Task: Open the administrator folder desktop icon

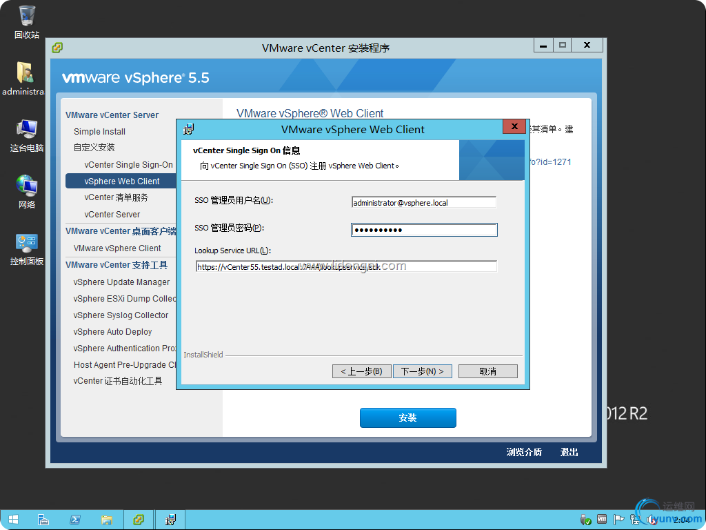Action: (23, 79)
